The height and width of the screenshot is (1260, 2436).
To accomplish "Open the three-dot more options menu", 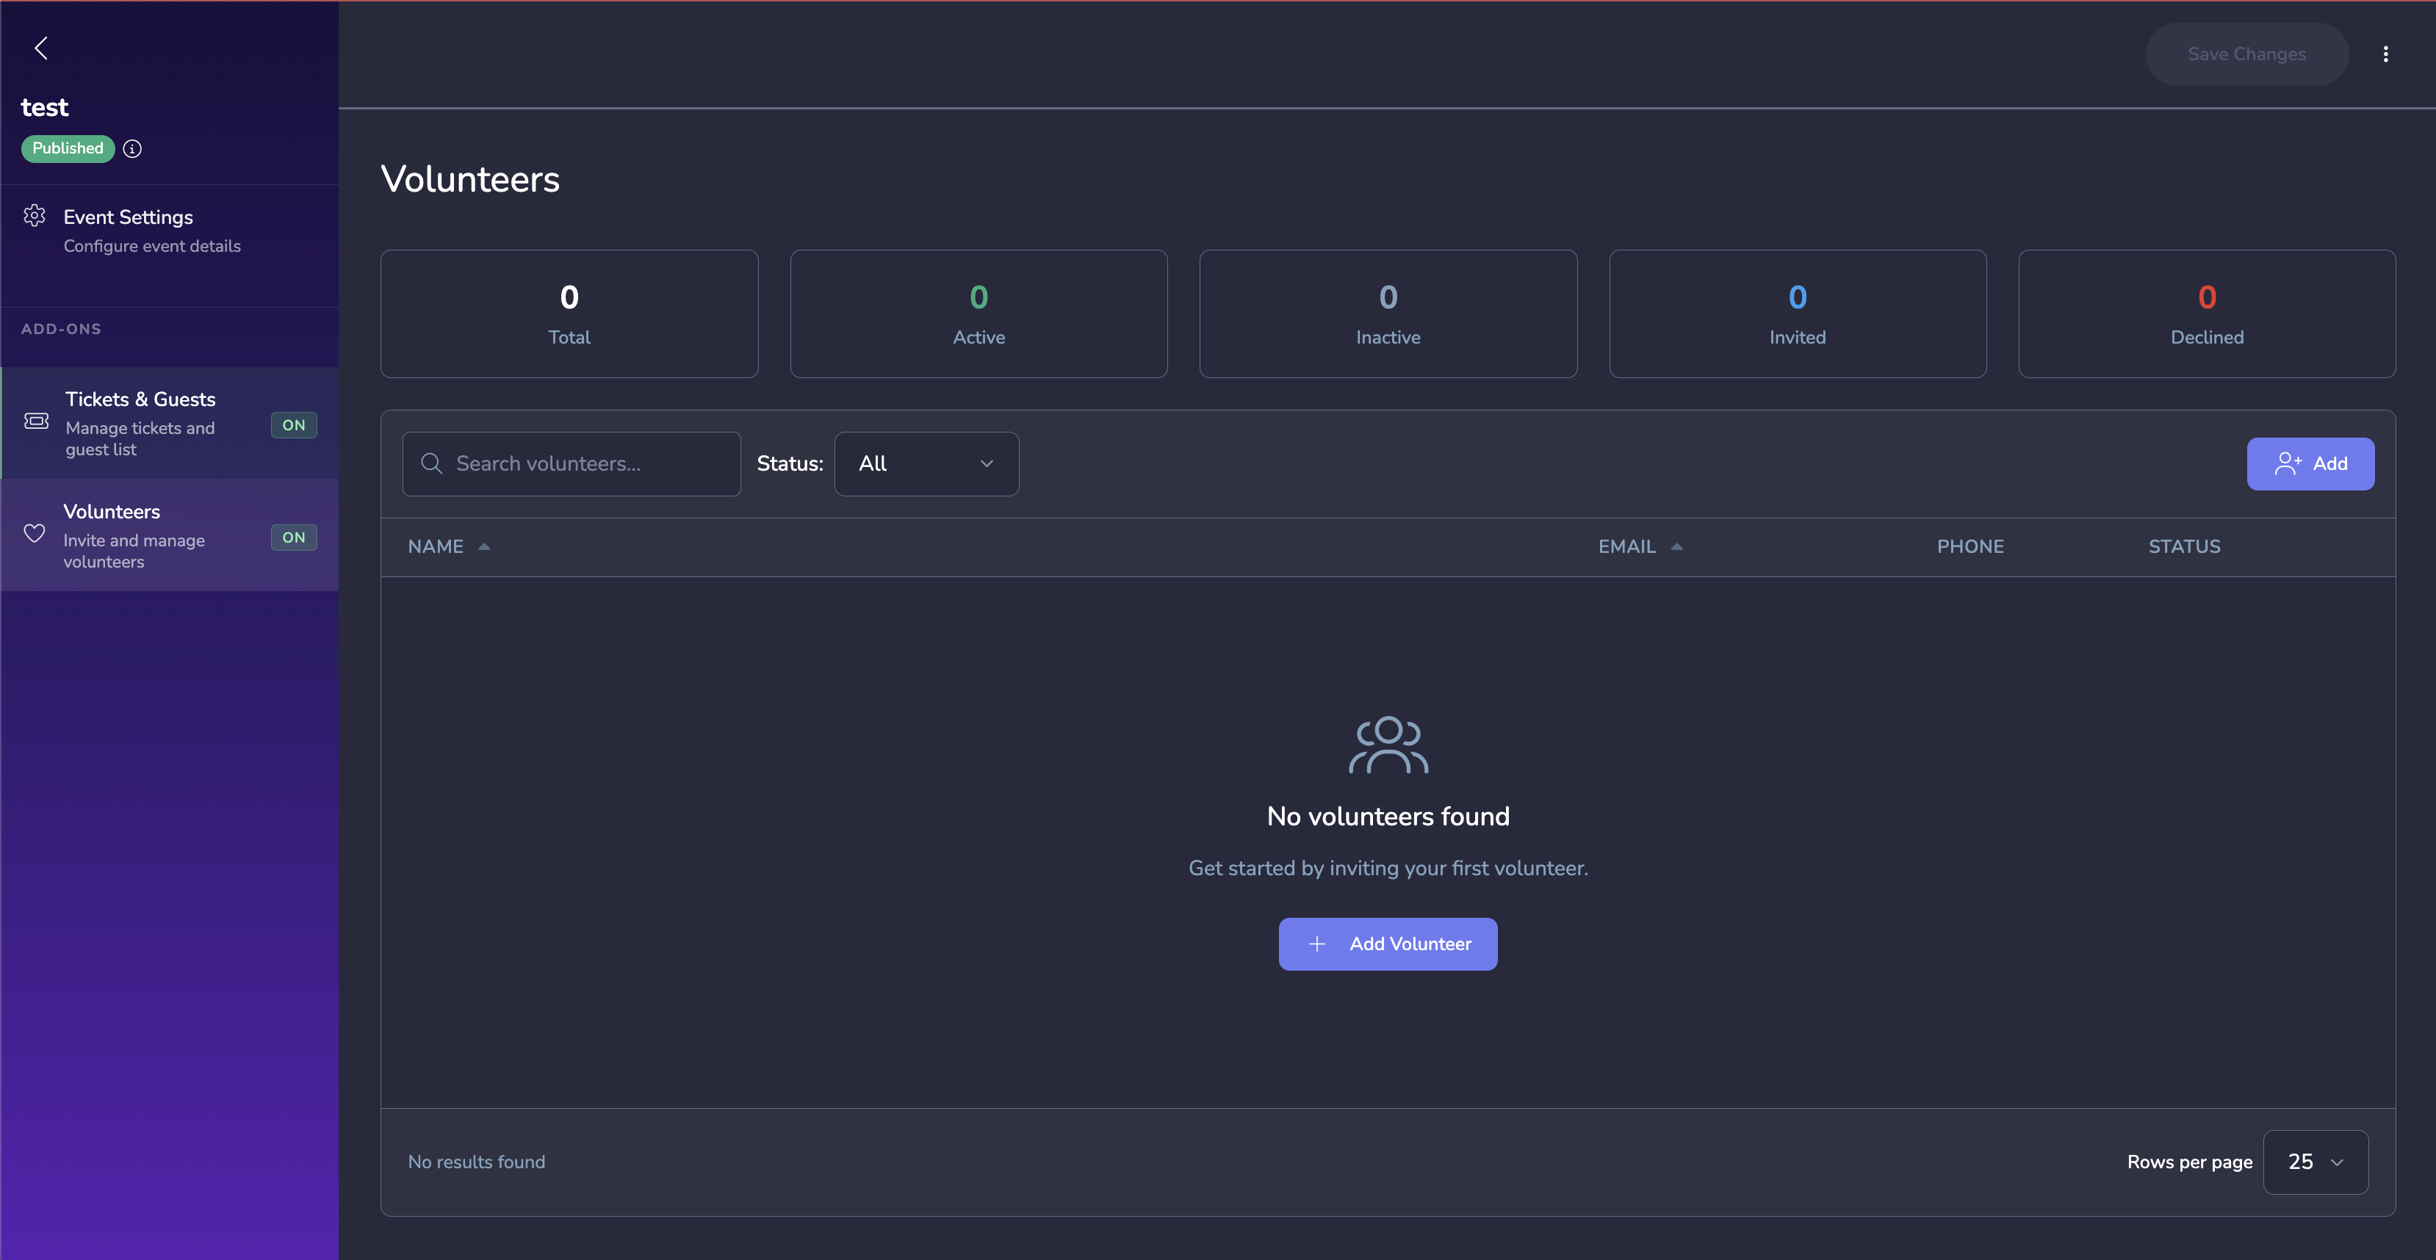I will click(2385, 54).
